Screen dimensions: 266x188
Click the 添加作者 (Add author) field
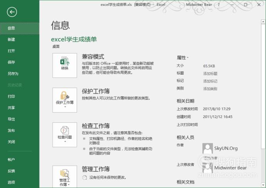tap(210, 158)
